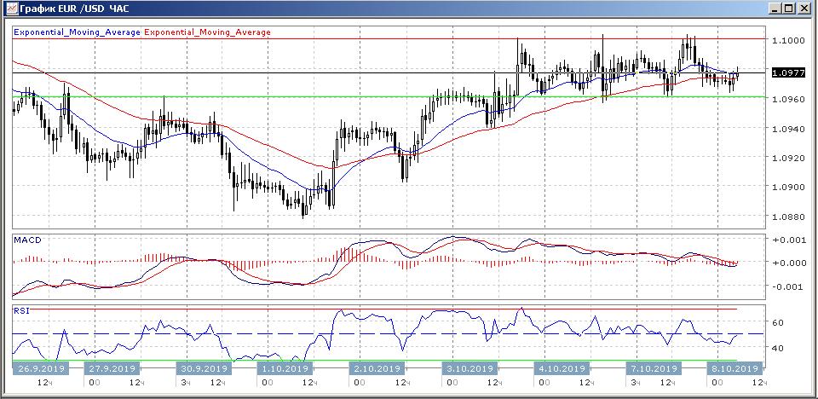Select the 1.10.2019 date marker

(x=285, y=369)
